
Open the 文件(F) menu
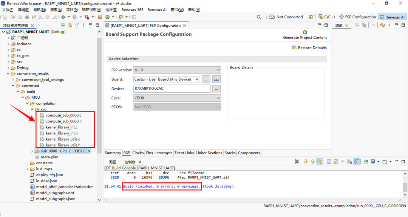[x=8, y=10]
